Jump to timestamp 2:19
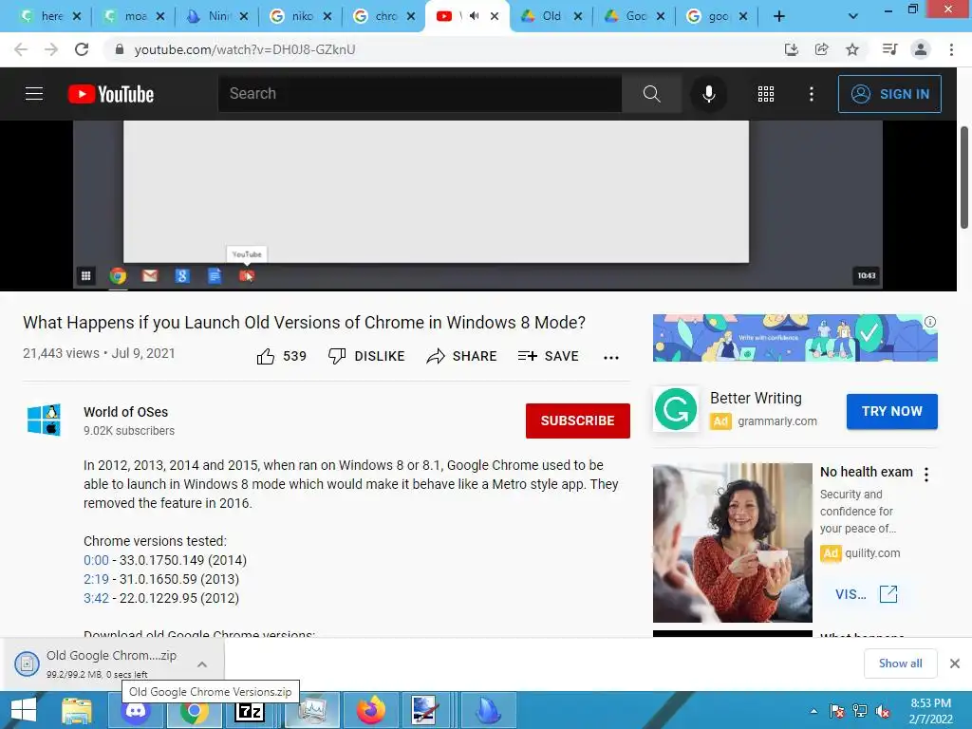The height and width of the screenshot is (729, 972). (x=96, y=580)
